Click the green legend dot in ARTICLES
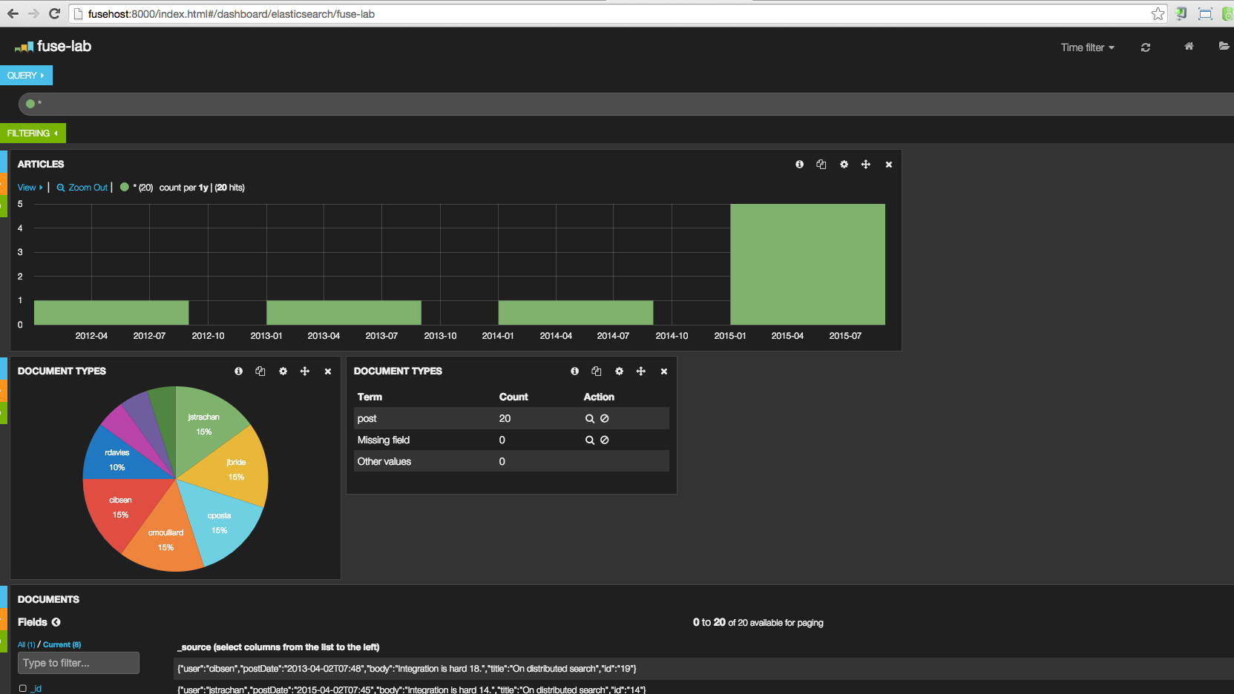1234x694 pixels. (125, 188)
